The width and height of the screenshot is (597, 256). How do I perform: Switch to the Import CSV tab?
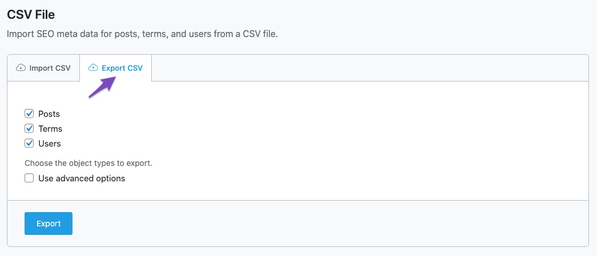43,68
